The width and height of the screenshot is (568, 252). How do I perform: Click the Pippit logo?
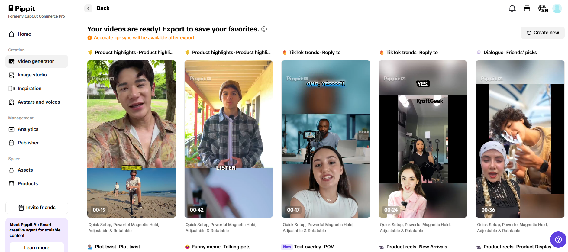click(22, 8)
